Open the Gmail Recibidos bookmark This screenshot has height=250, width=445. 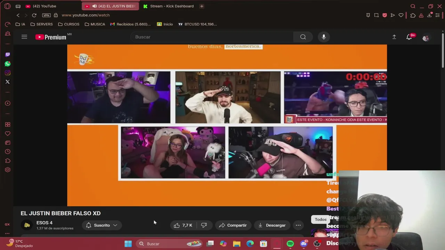click(x=130, y=24)
